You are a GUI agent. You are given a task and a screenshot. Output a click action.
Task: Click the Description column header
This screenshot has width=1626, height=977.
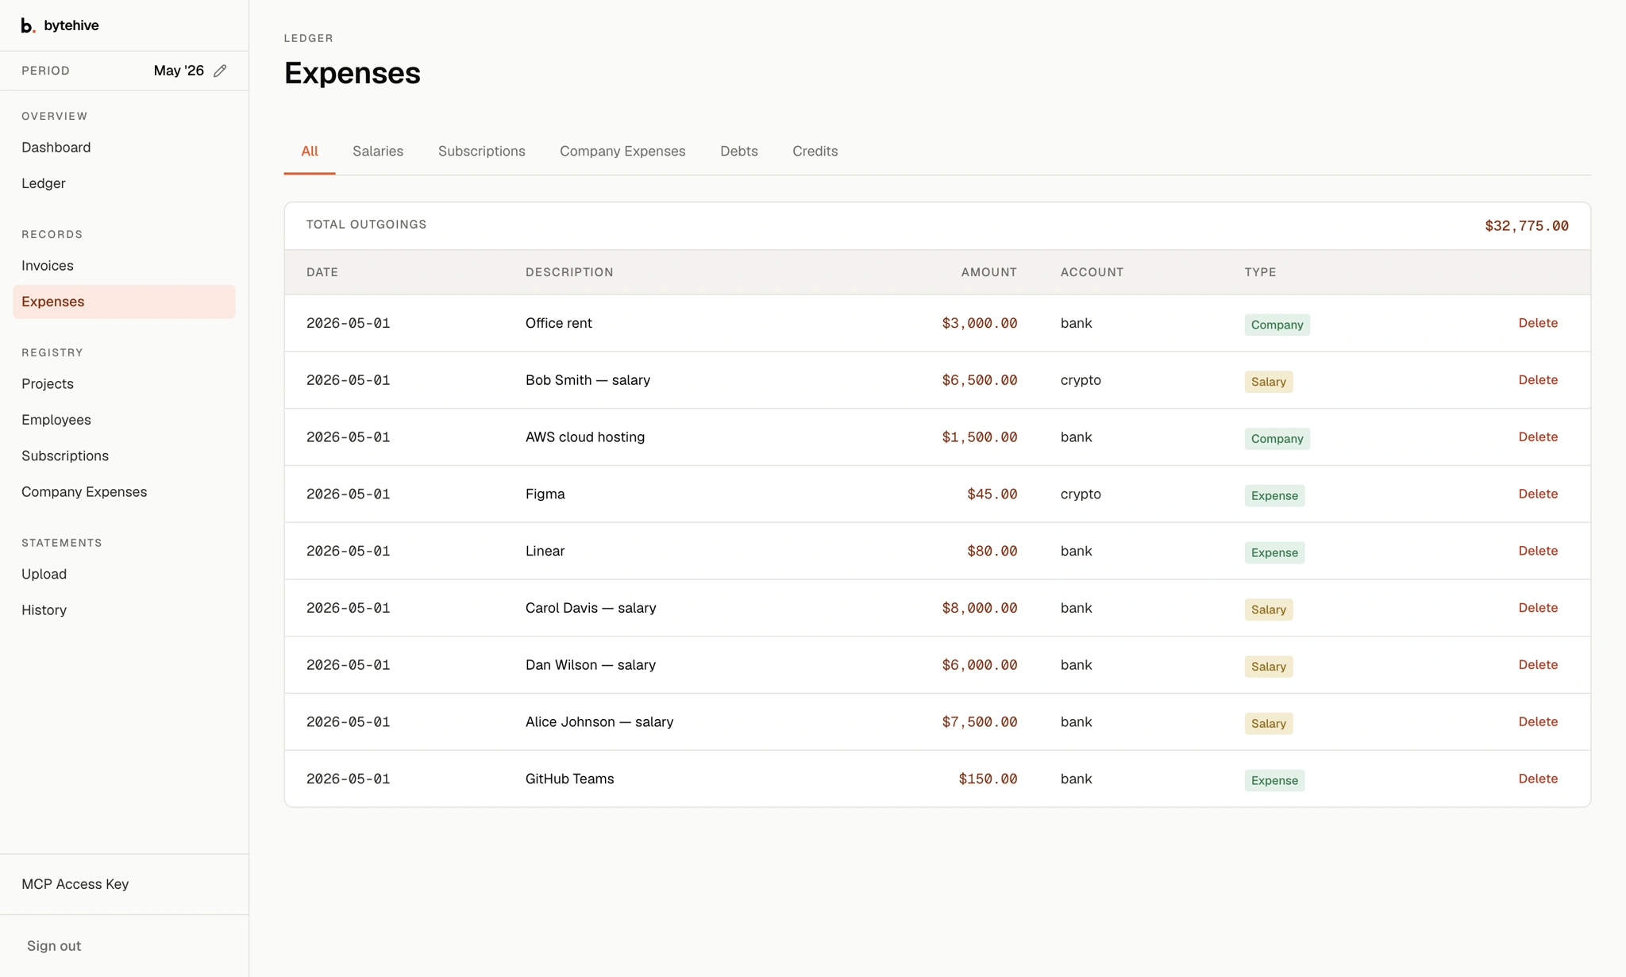click(569, 272)
